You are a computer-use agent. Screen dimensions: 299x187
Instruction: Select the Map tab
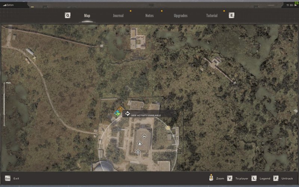(x=87, y=16)
